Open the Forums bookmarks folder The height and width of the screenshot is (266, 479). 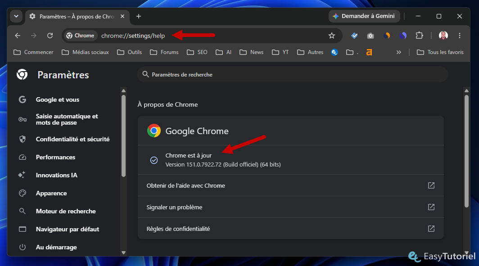pos(164,52)
